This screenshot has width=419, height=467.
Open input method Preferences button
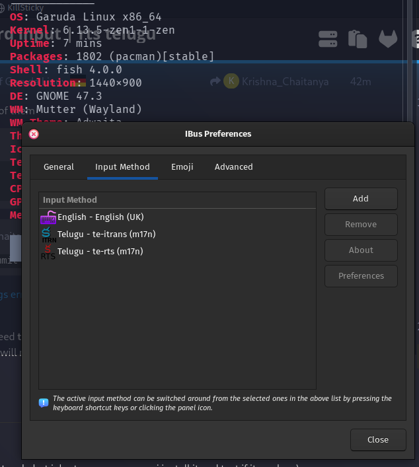coord(361,276)
